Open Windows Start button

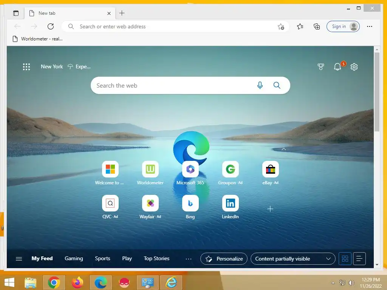point(9,282)
